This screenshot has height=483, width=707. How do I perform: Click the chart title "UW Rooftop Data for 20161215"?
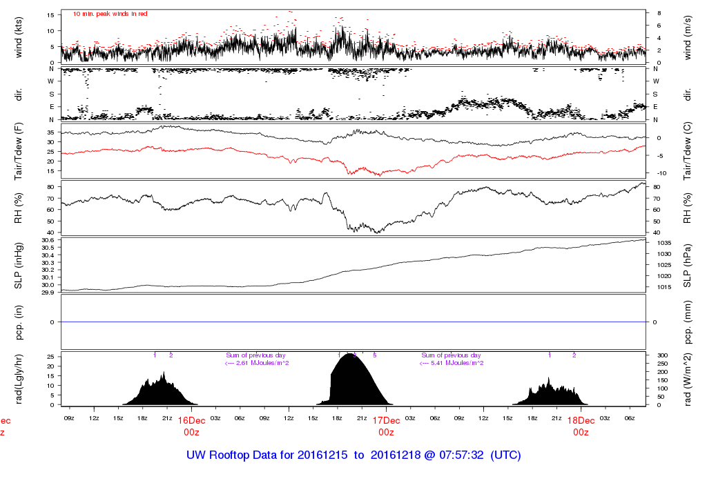[267, 455]
